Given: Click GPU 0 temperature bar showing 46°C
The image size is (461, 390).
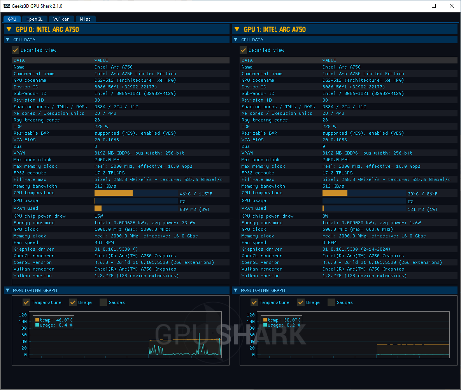Looking at the screenshot, I should pos(136,193).
